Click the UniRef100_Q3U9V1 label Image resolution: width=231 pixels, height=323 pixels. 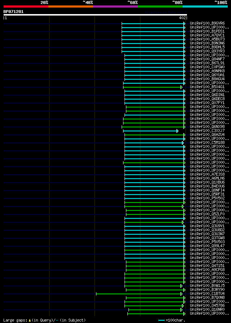point(207,226)
